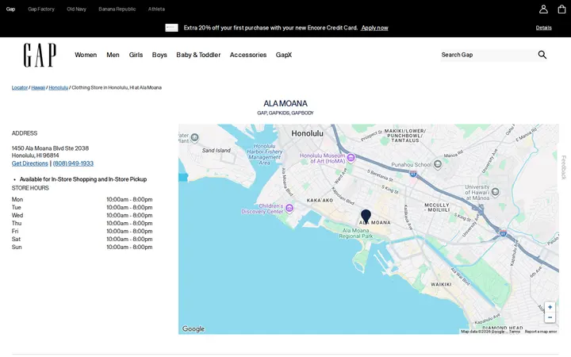Click Apply now for Encore Card

click(374, 28)
